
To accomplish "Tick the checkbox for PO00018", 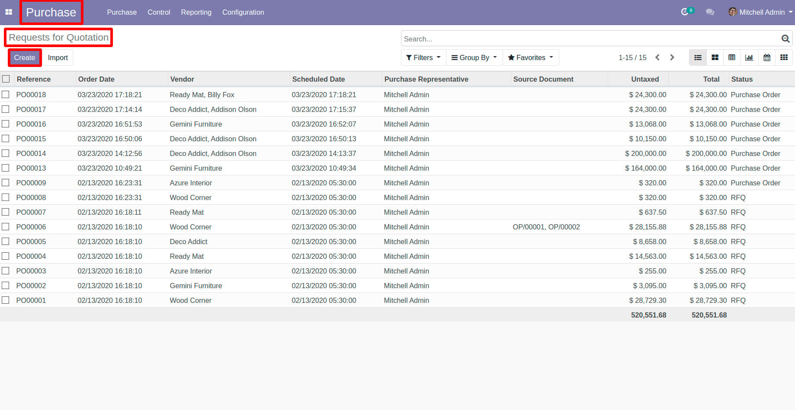I will [6, 94].
